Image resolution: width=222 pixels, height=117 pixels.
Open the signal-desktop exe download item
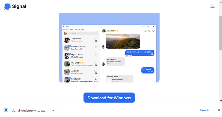(28, 111)
